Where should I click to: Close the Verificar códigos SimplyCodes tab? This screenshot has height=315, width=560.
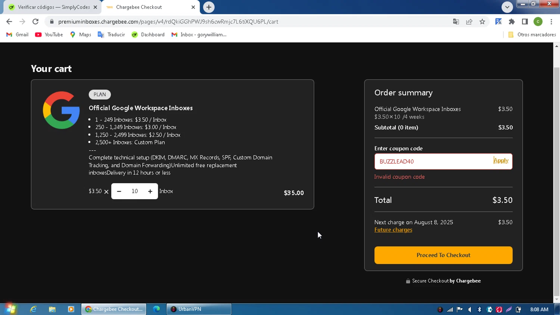click(x=95, y=7)
